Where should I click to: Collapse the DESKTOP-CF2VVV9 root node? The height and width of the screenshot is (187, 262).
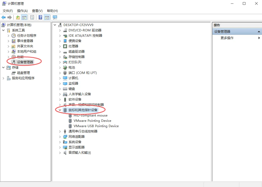coord(55,25)
